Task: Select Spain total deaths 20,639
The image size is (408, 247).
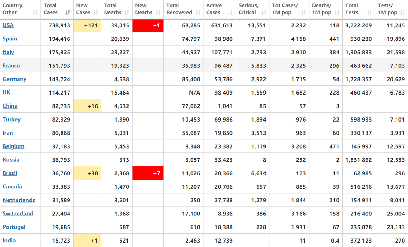Action: coord(120,39)
